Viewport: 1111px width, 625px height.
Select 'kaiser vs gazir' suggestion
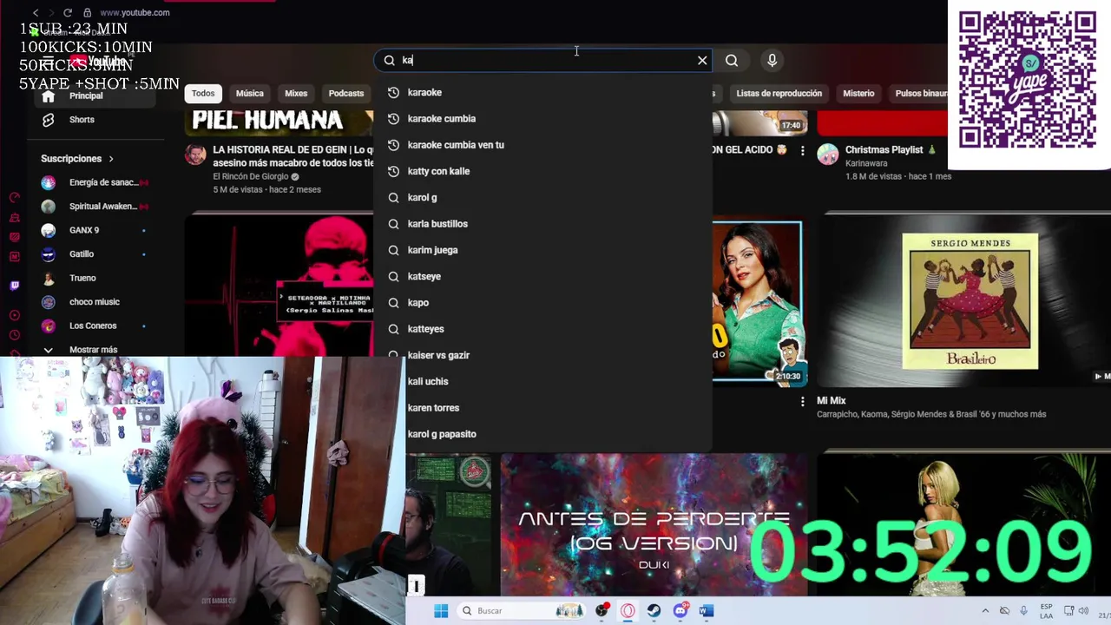pos(542,355)
